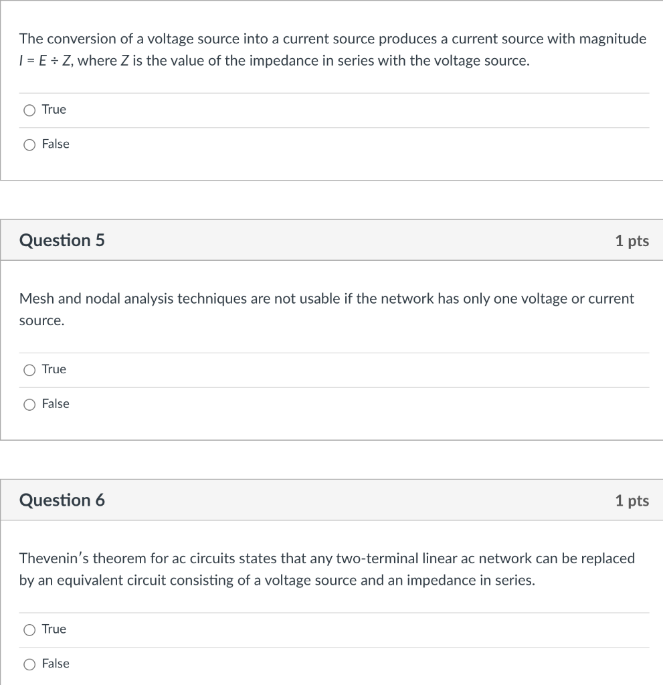Mark False radio button for Question 6

click(x=29, y=664)
